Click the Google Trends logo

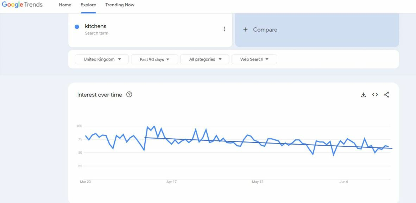[22, 5]
